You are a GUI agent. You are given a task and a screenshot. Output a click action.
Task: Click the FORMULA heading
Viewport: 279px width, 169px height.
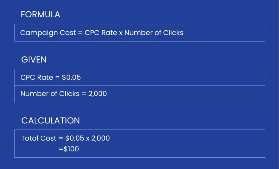40,15
